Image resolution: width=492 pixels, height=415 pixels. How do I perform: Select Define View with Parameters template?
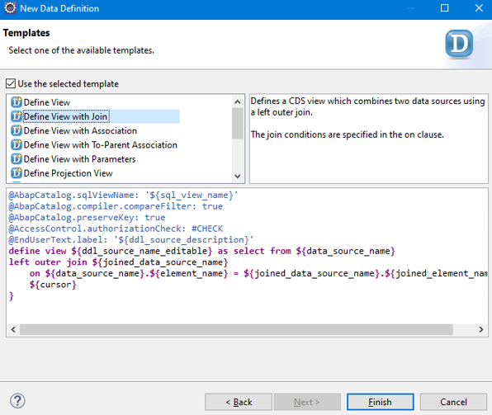79,159
